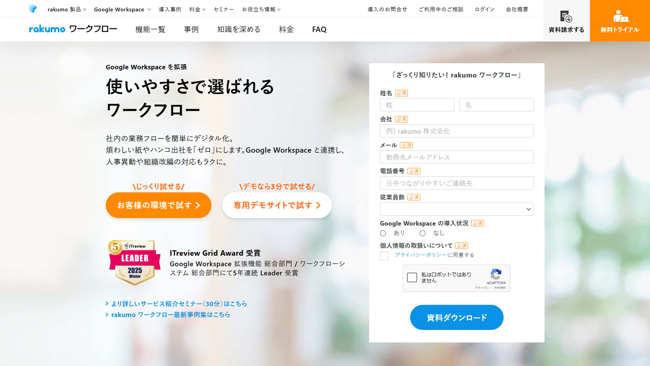Viewport: 650px width, 366px height.
Task: Select the なし radio button
Action: tap(422, 233)
